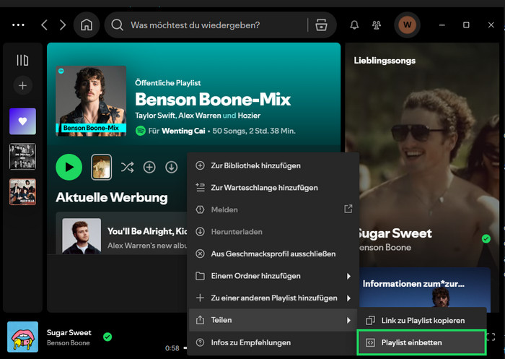Viewport: 505px width, 359px height.
Task: Select 'Zur Warteschlange hinzufügen' menu entry
Action: point(273,188)
